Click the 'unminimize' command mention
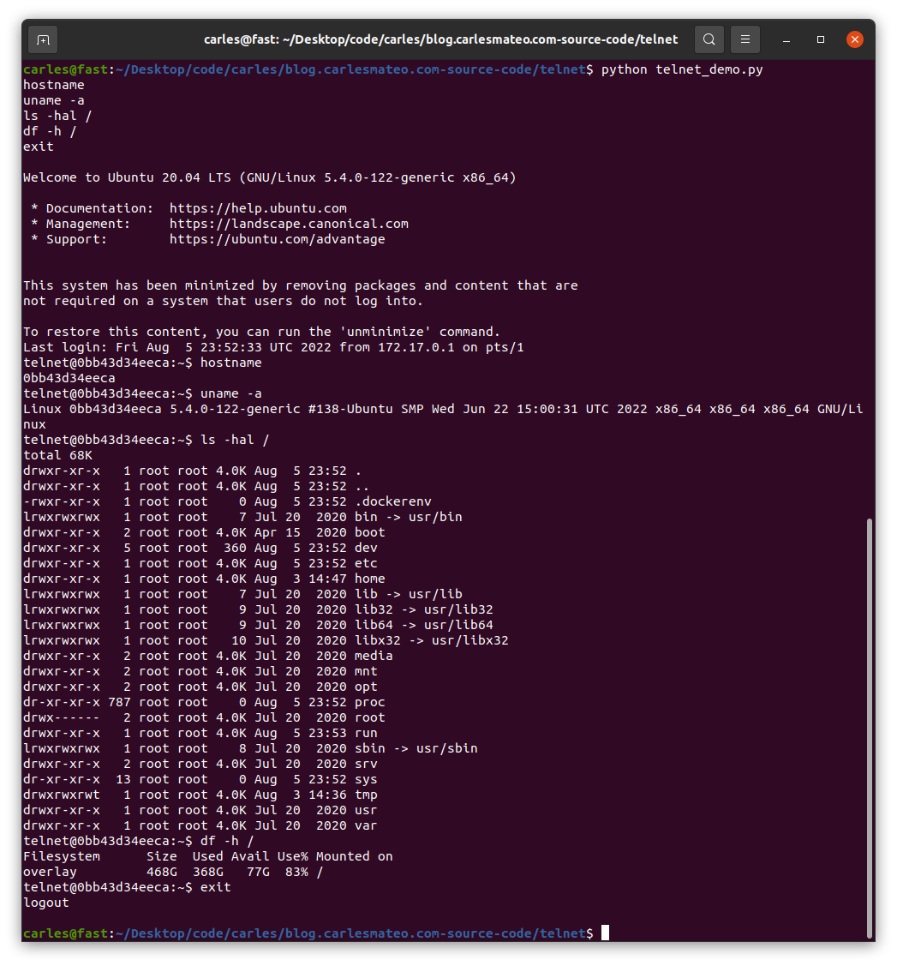The image size is (897, 966). click(385, 332)
